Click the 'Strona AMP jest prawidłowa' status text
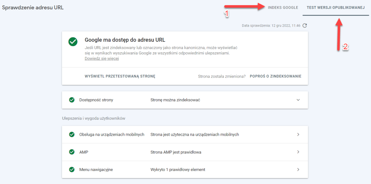Viewport: 371px width, 184px height. click(176, 152)
